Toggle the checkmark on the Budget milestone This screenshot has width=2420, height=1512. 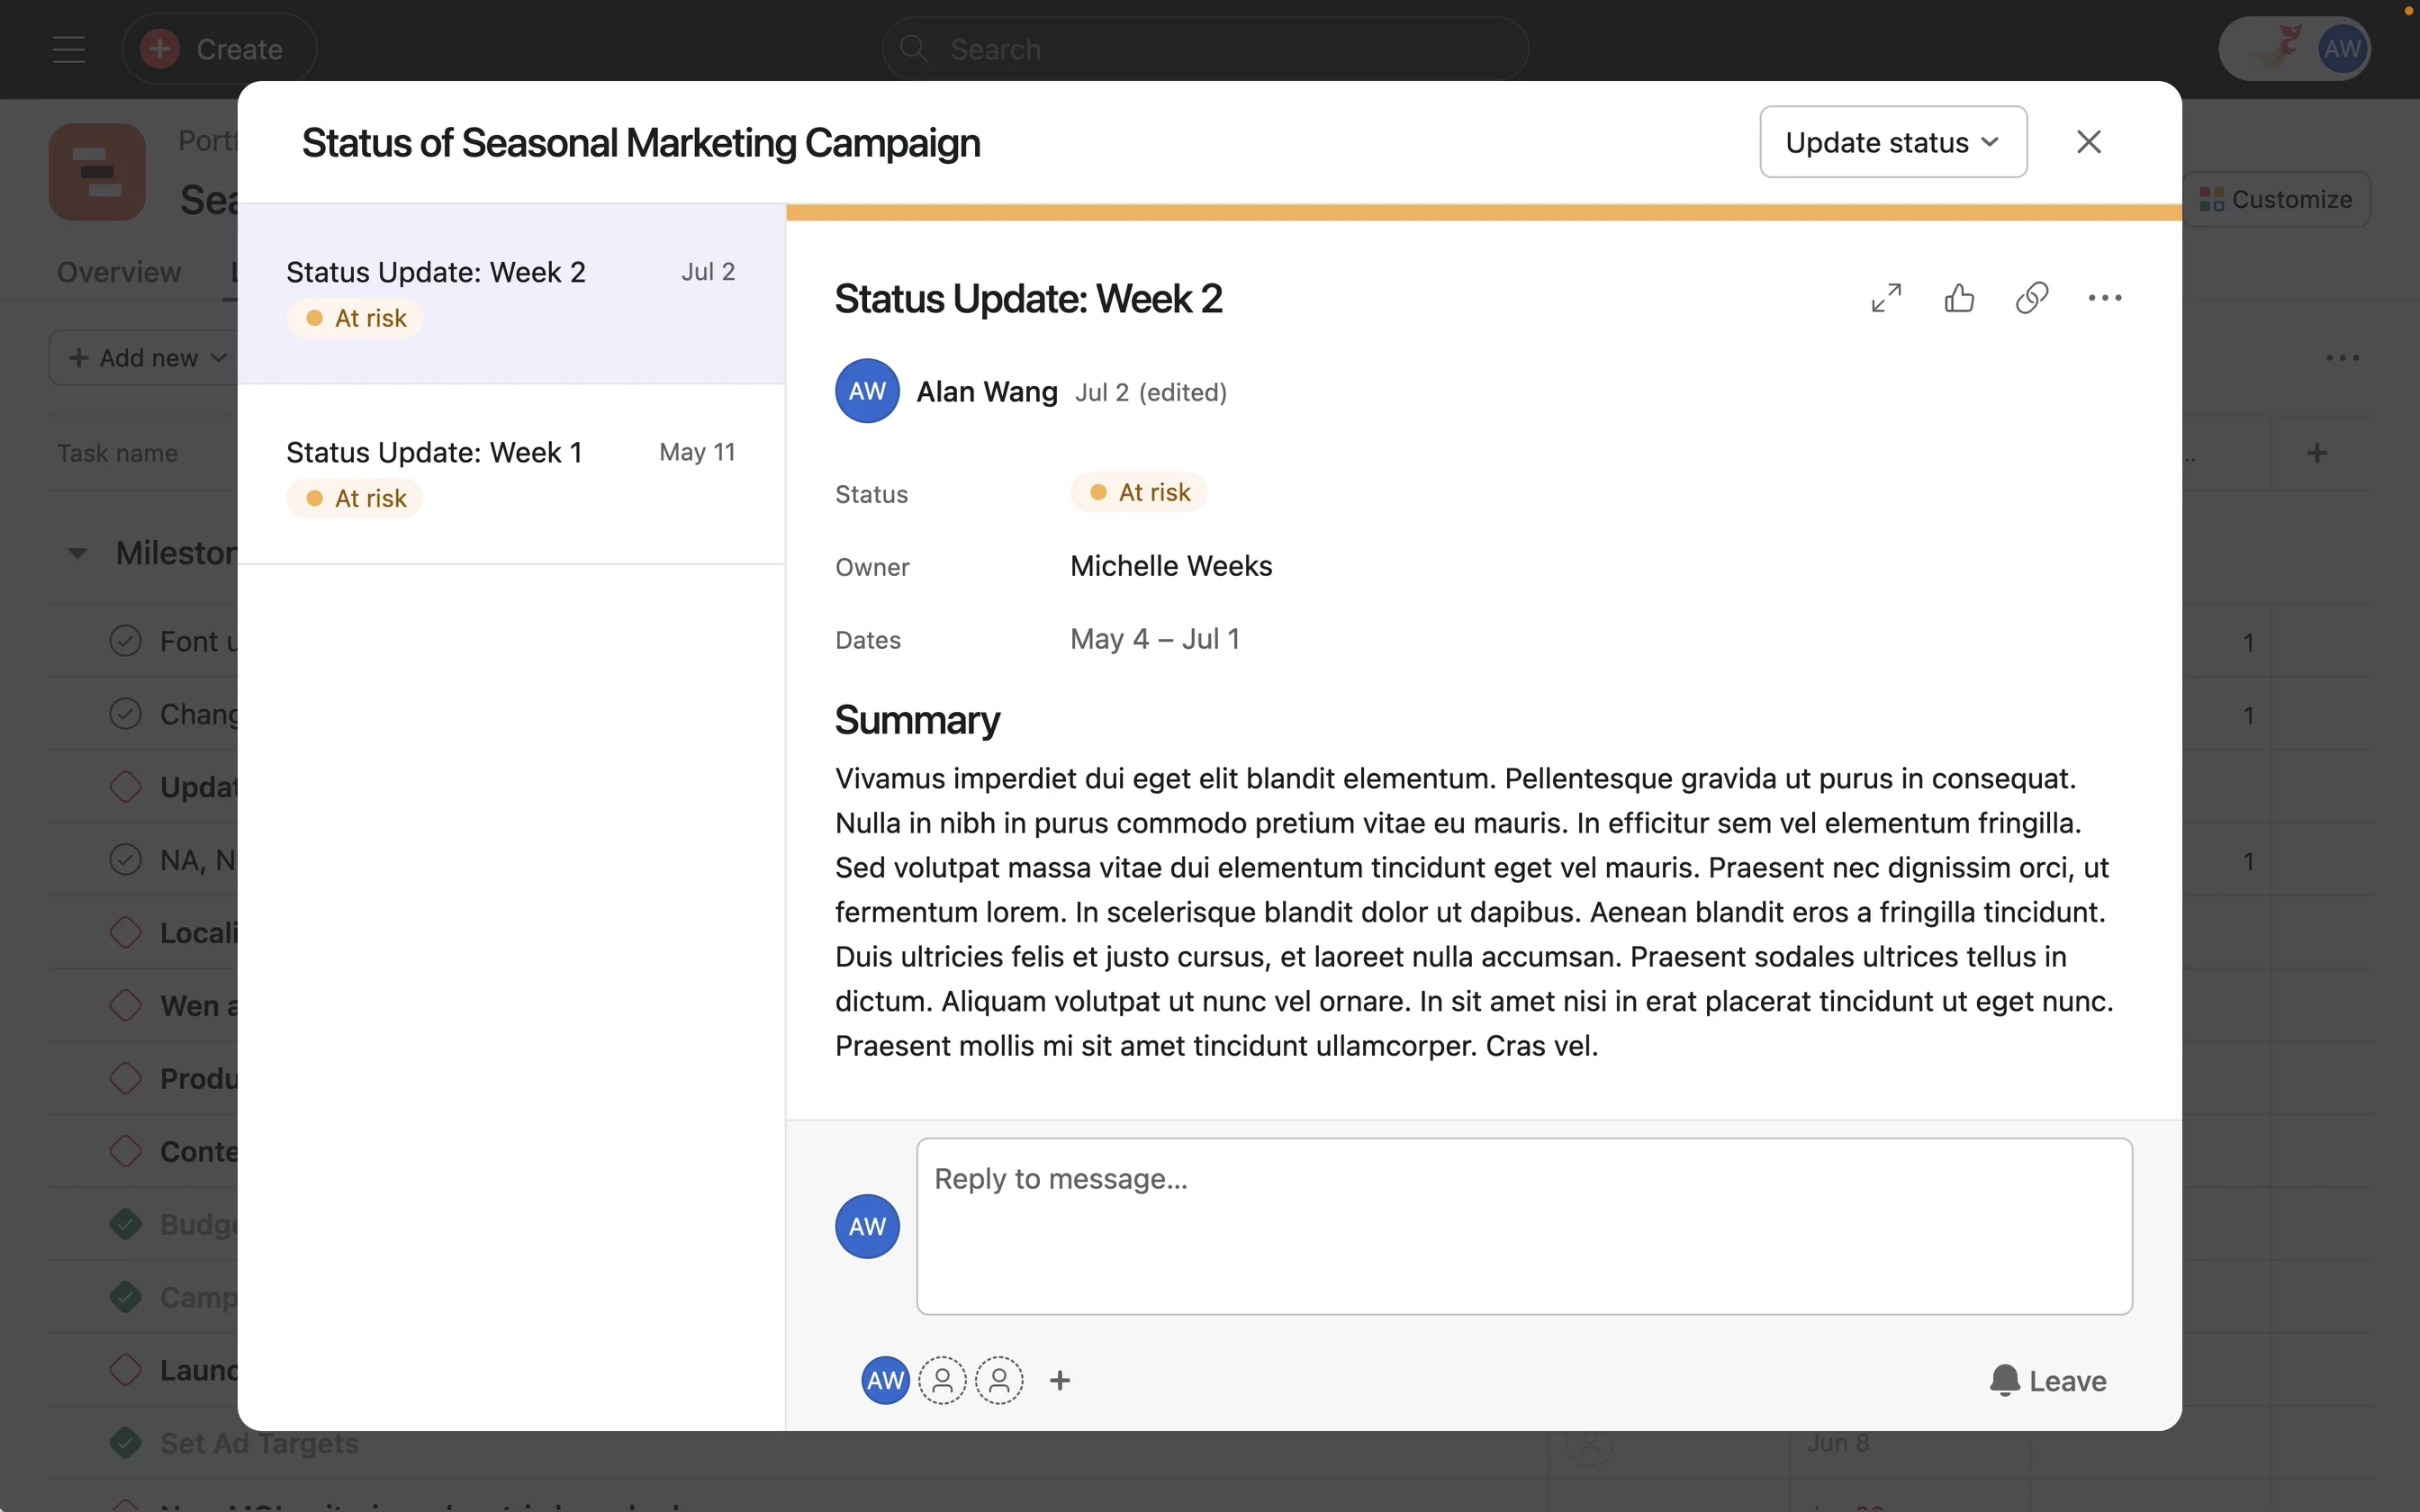pos(124,1223)
